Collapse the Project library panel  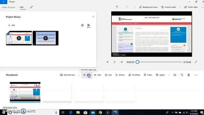(x=93, y=17)
